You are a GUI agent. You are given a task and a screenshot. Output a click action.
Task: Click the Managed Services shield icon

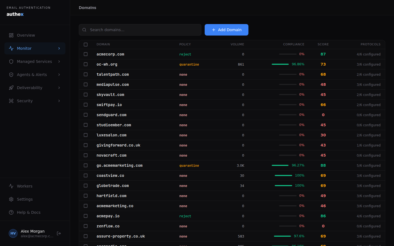(11, 61)
